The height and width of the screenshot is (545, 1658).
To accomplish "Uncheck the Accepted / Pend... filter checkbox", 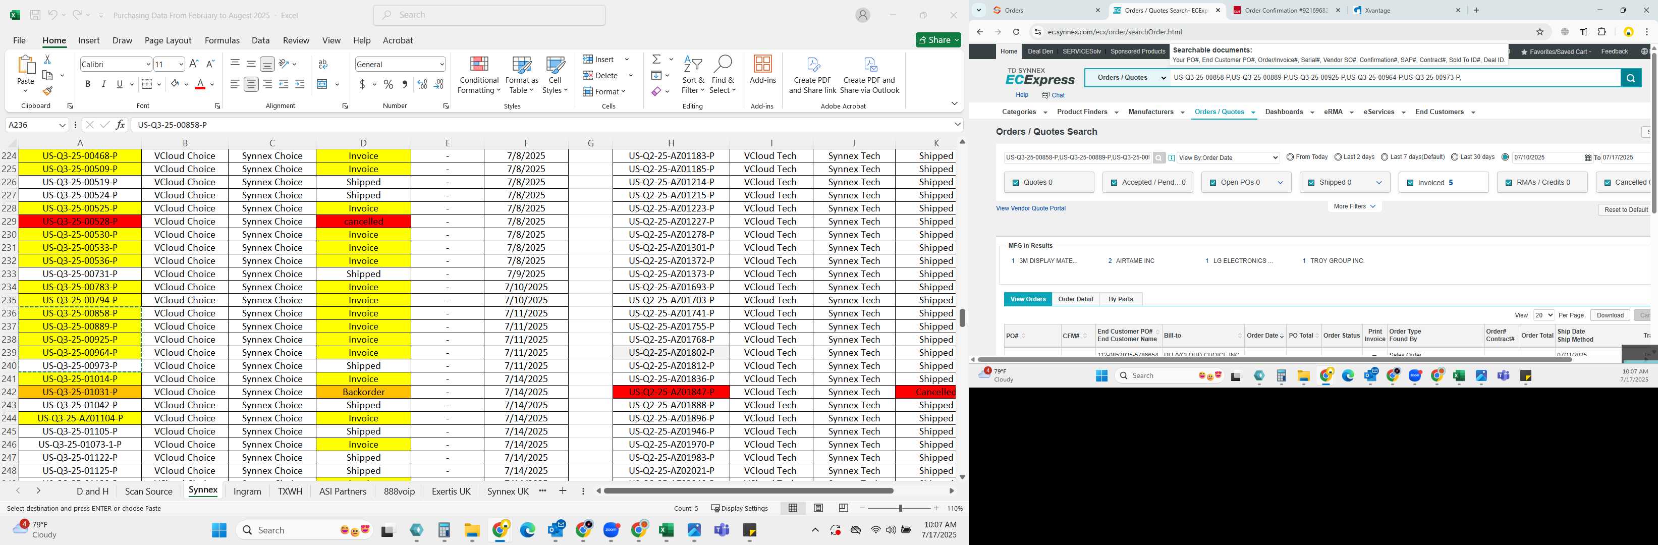I will pyautogui.click(x=1114, y=183).
